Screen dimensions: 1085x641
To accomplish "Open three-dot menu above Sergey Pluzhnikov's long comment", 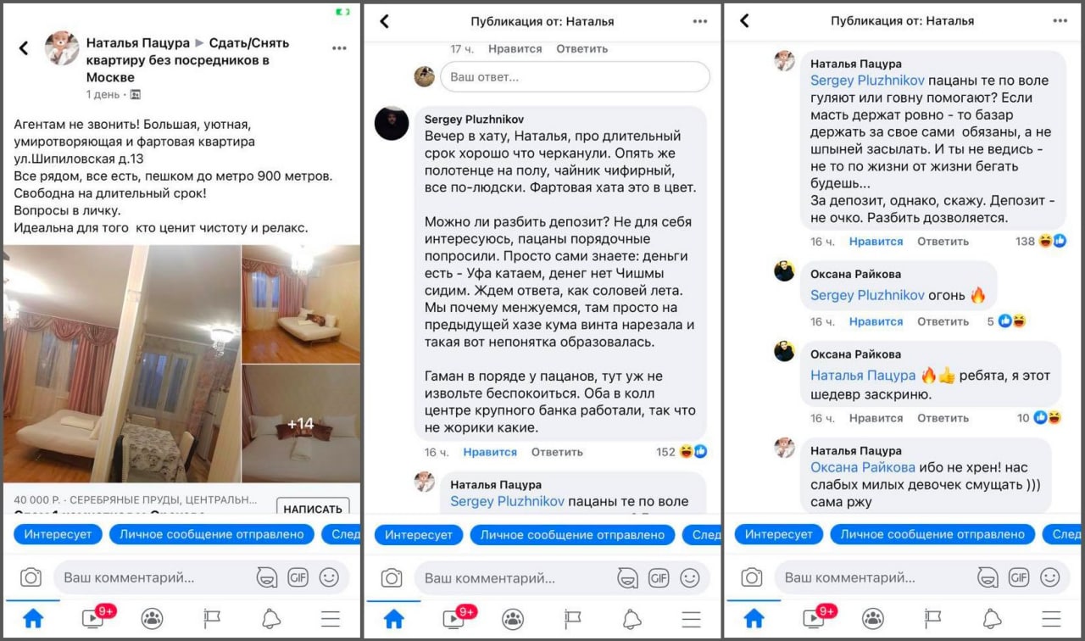I will [x=699, y=21].
